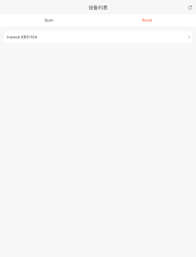
Task: Activate the Scan tab label
Action: (x=49, y=20)
